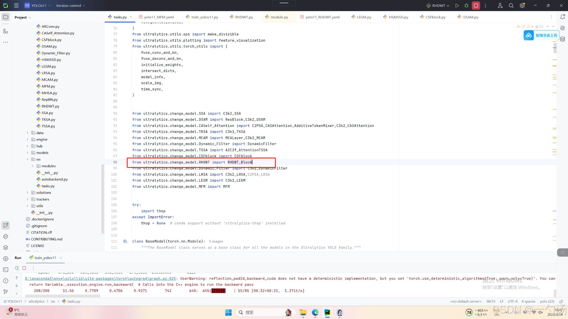Screen dimensions: 568x319
Task: Expand the data folder in tree
Action: pyautogui.click(x=28, y=133)
